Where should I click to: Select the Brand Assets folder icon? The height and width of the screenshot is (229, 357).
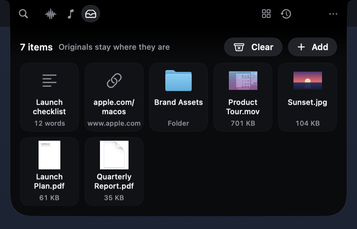(x=178, y=81)
